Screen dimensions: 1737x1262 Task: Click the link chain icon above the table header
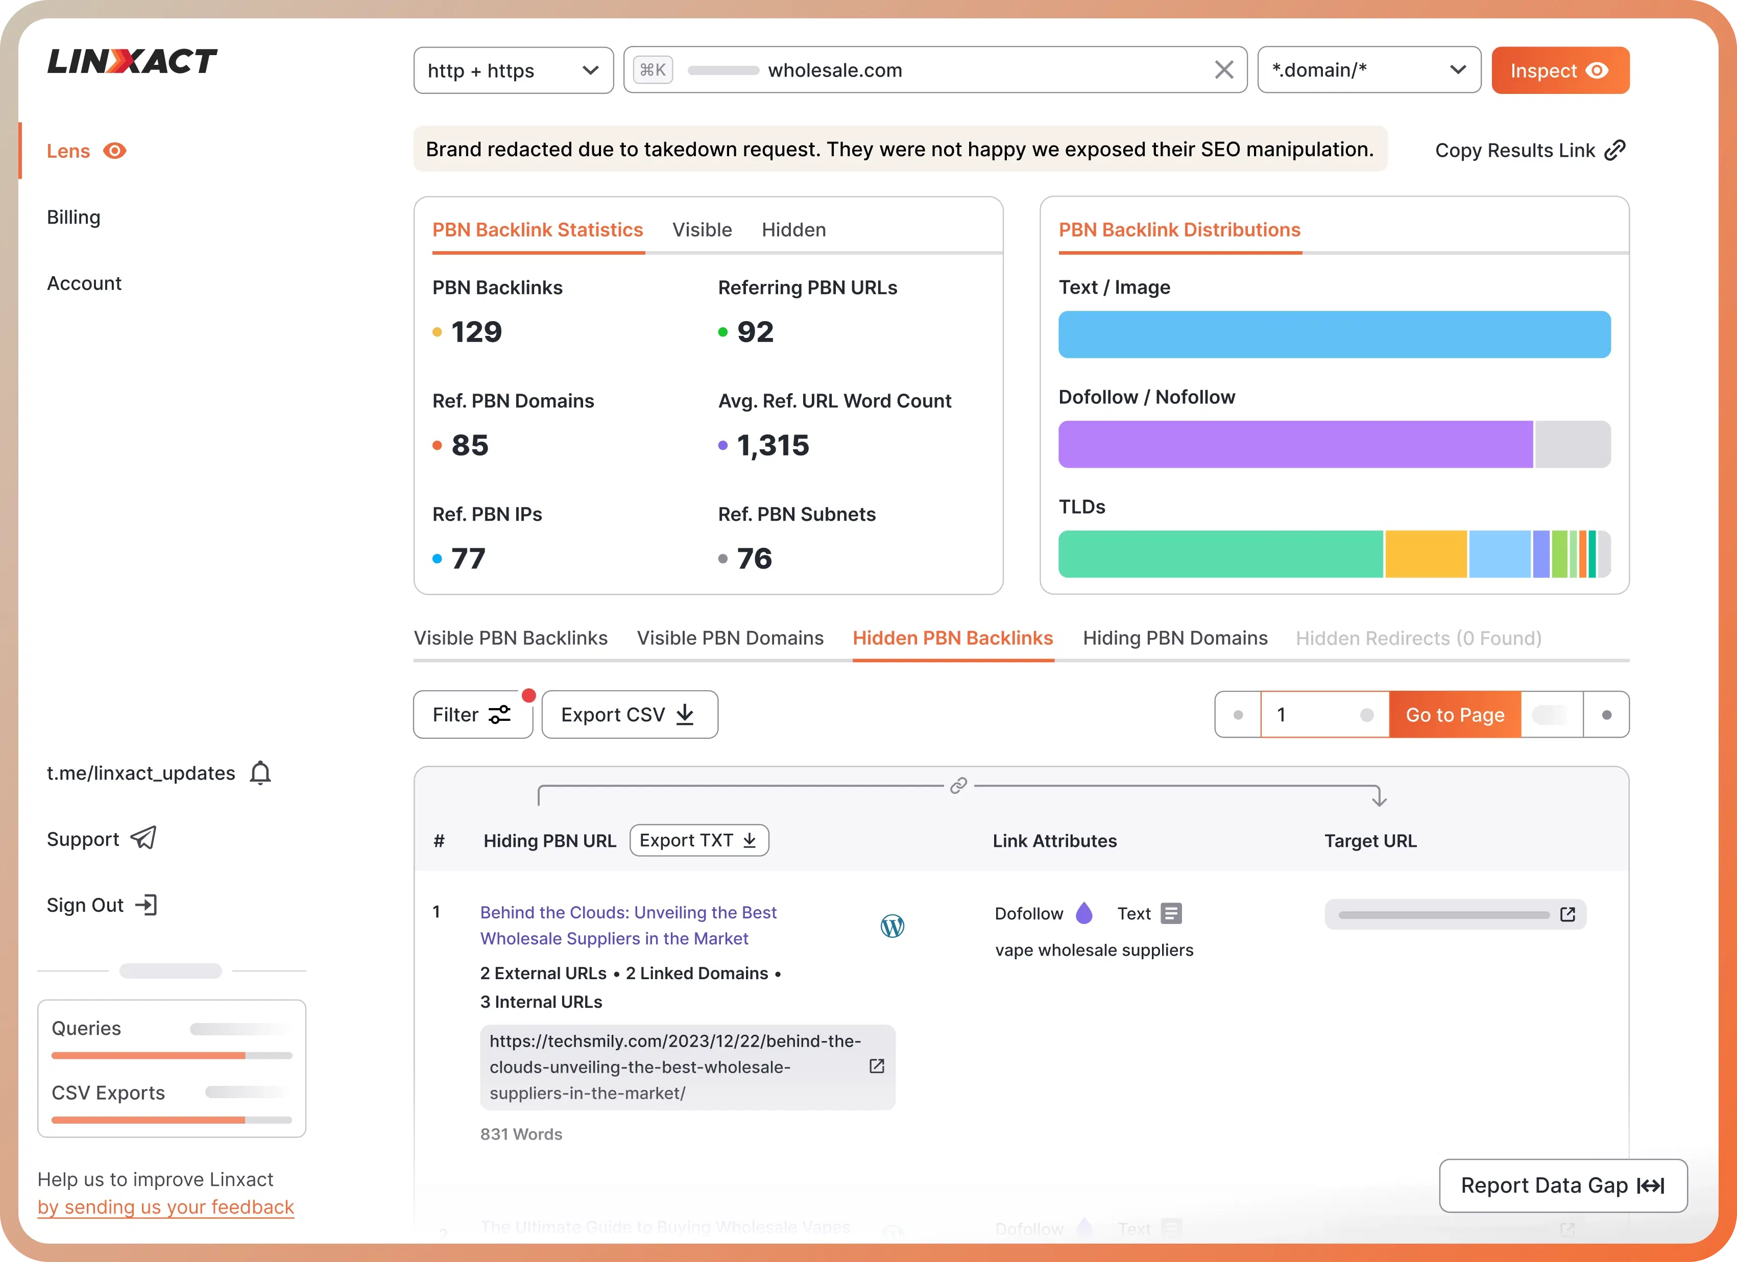pyautogui.click(x=958, y=786)
